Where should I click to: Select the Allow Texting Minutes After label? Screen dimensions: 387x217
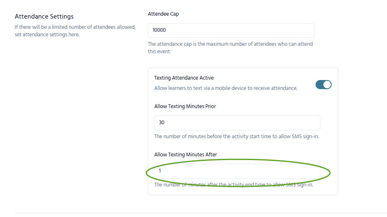185,155
